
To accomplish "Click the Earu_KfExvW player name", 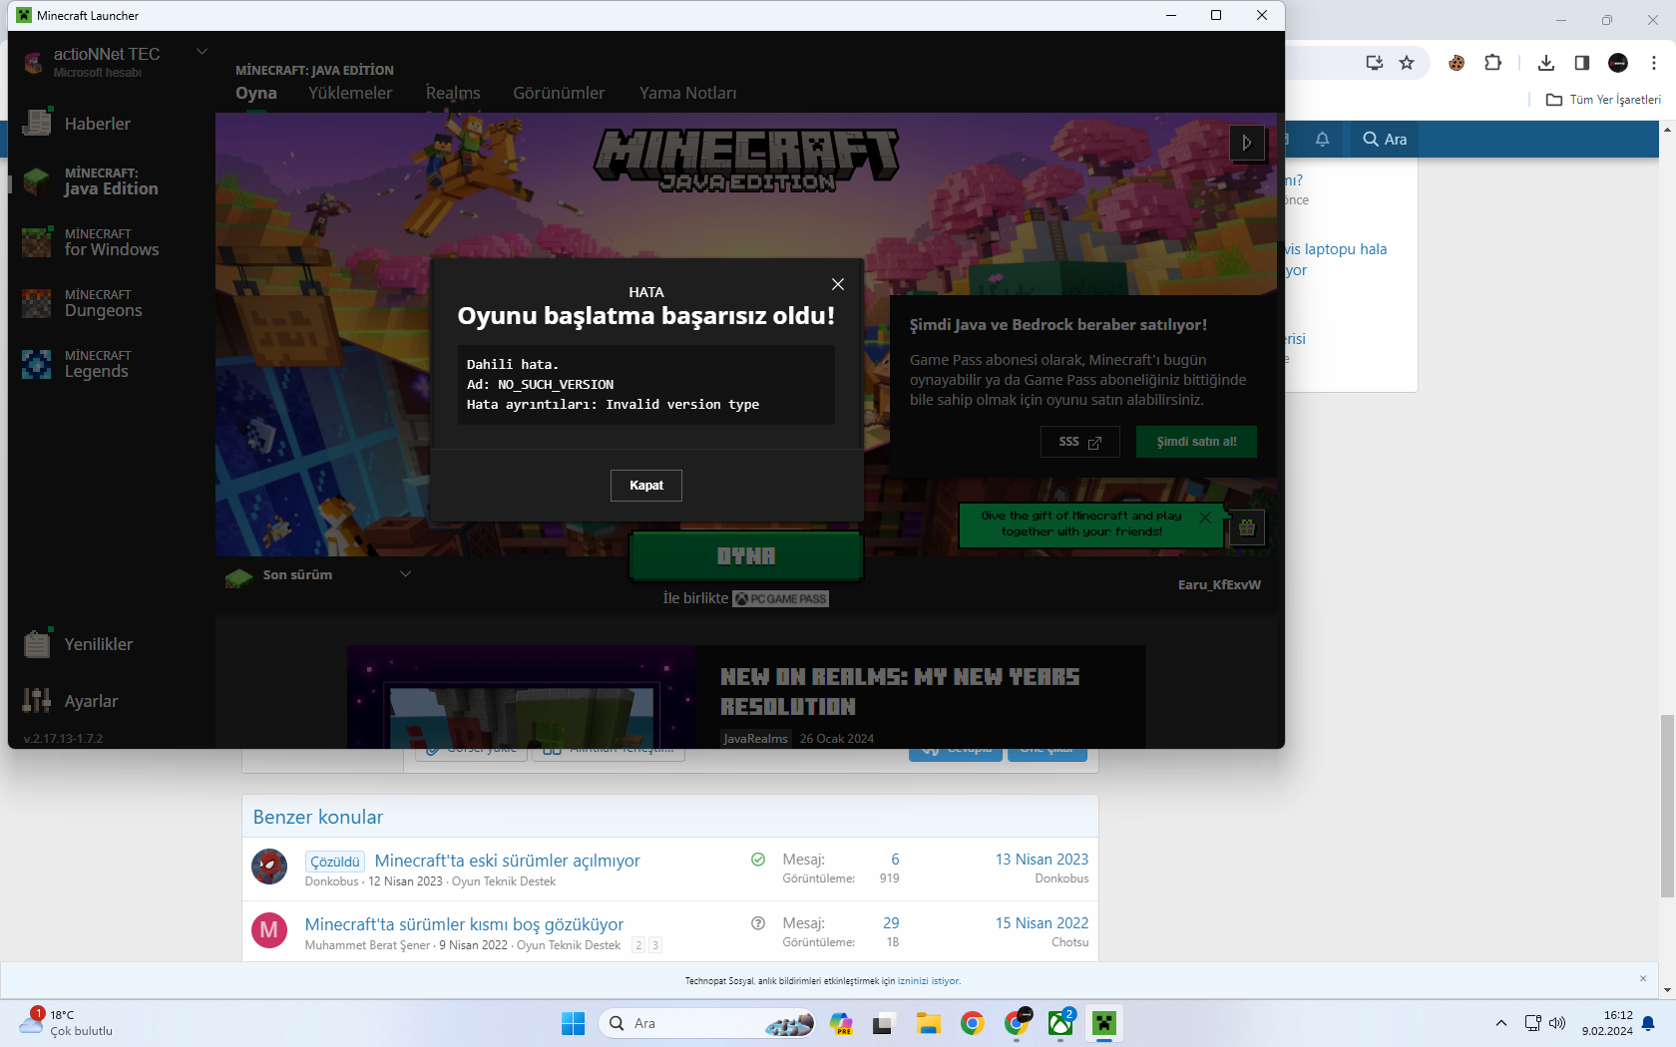I will click(x=1219, y=585).
